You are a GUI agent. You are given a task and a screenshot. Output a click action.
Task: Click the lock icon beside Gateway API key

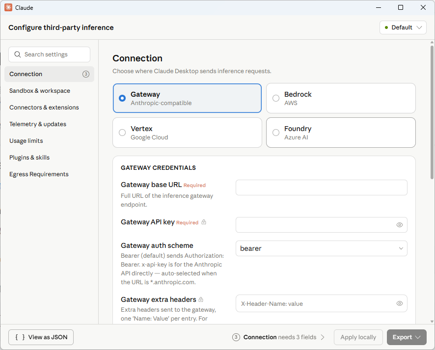pyautogui.click(x=204, y=222)
